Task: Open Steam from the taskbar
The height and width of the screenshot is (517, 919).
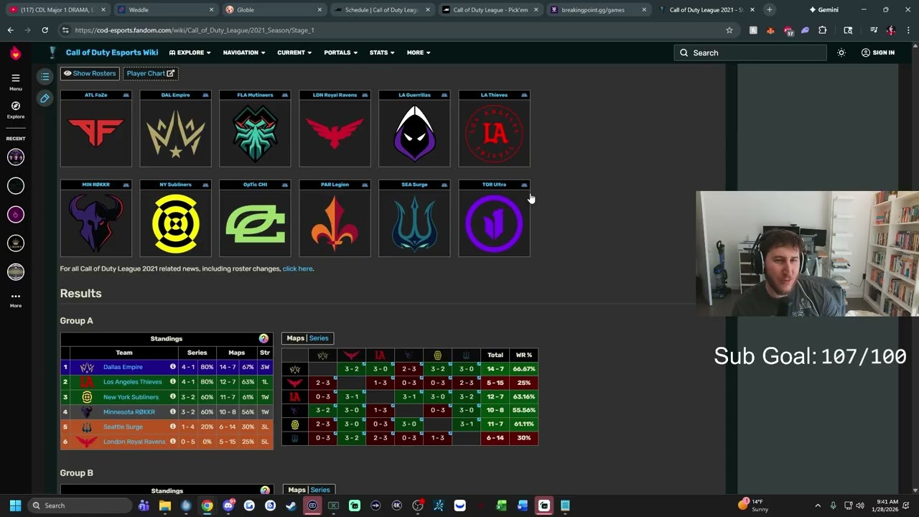Action: pyautogui.click(x=291, y=506)
